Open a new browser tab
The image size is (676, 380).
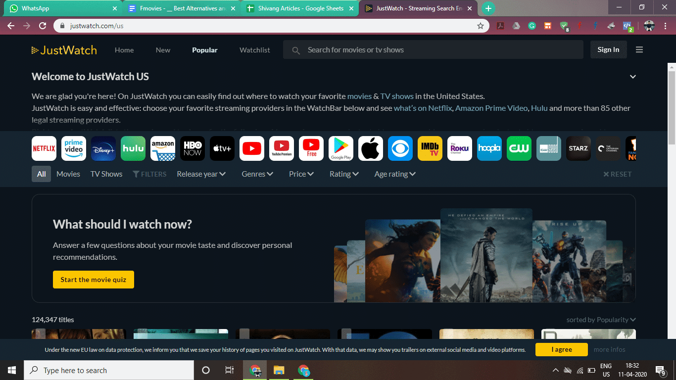[488, 8]
